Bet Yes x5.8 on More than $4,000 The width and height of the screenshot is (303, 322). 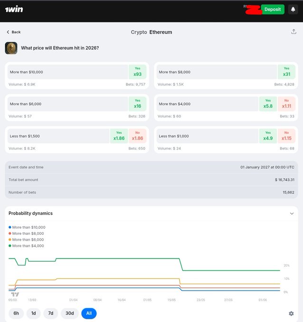[268, 104]
